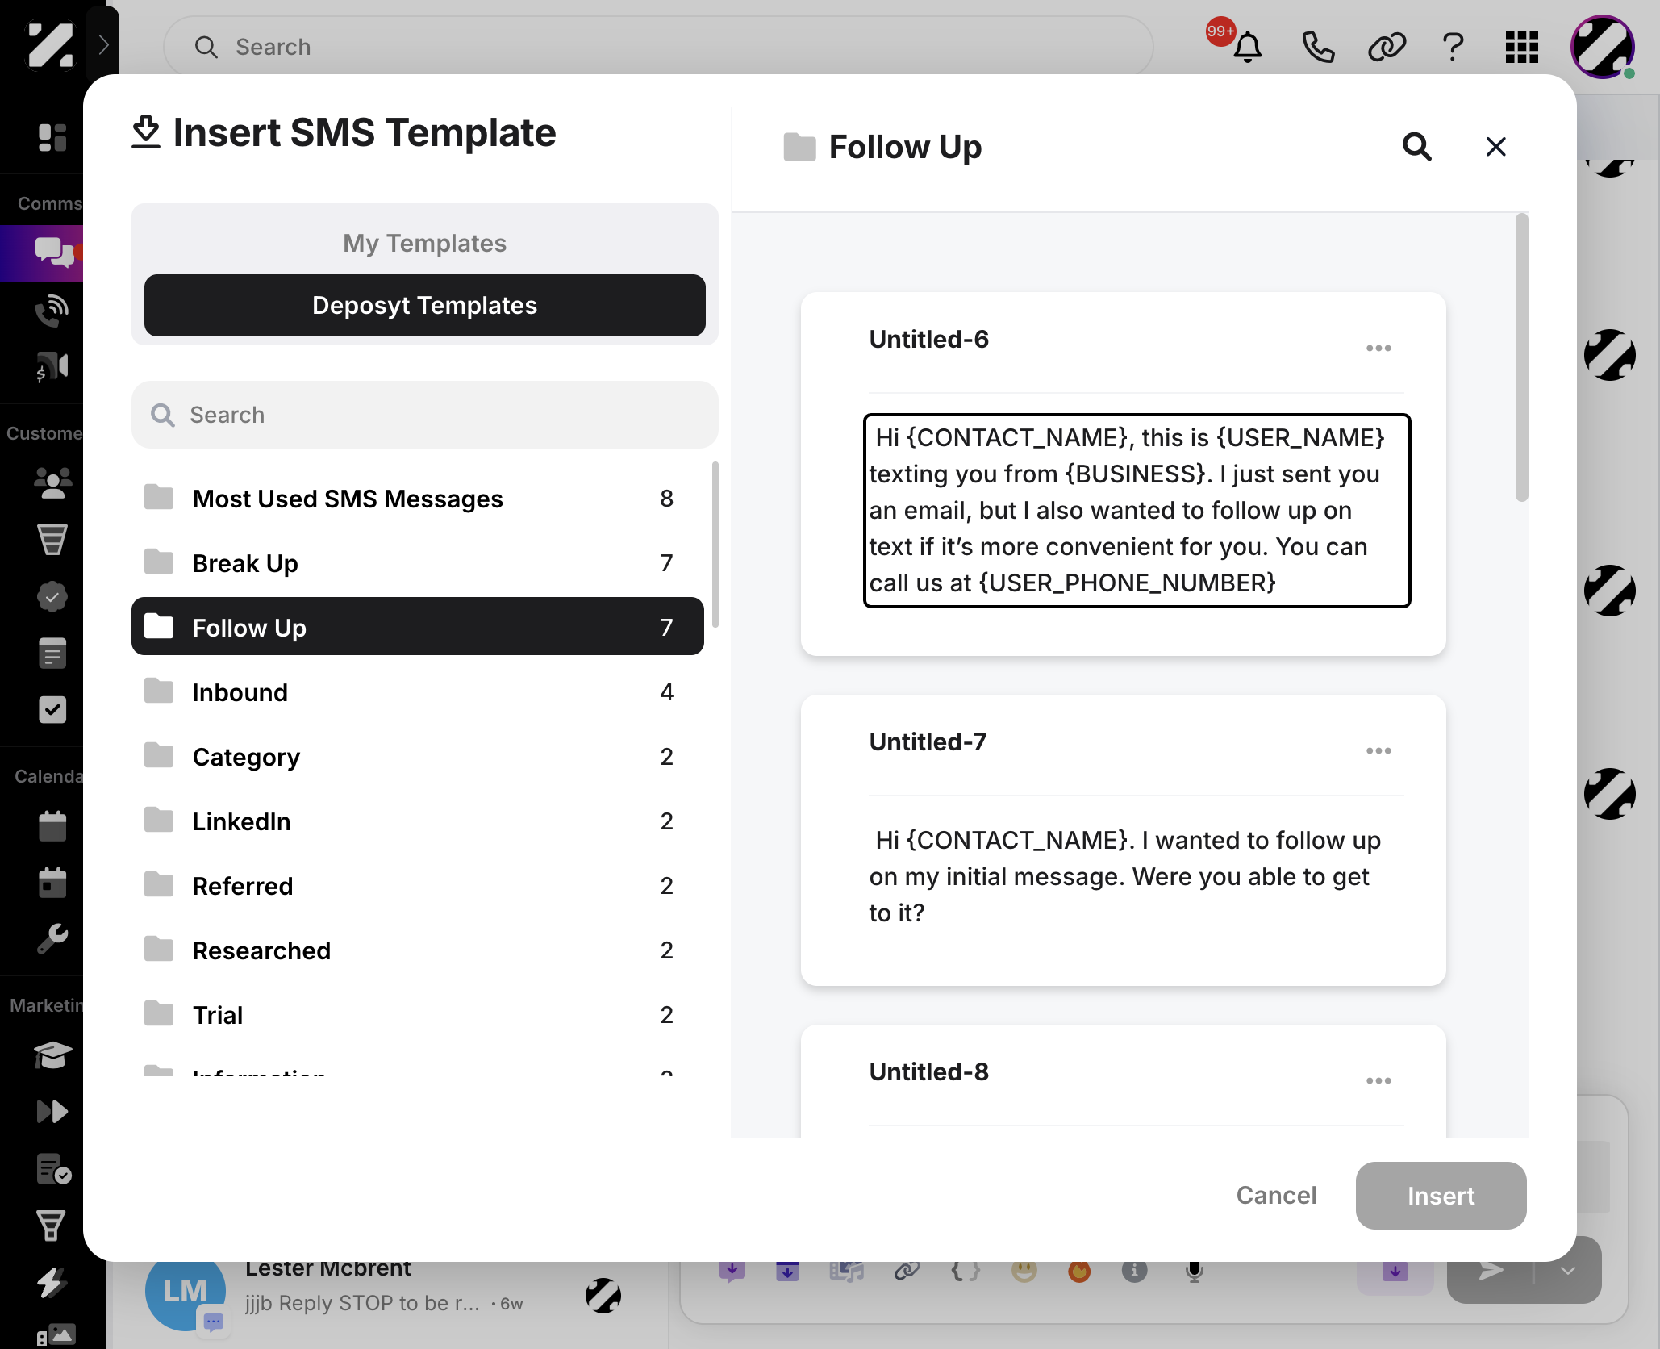Open the apps grid icon
This screenshot has width=1660, height=1349.
[x=1522, y=47]
